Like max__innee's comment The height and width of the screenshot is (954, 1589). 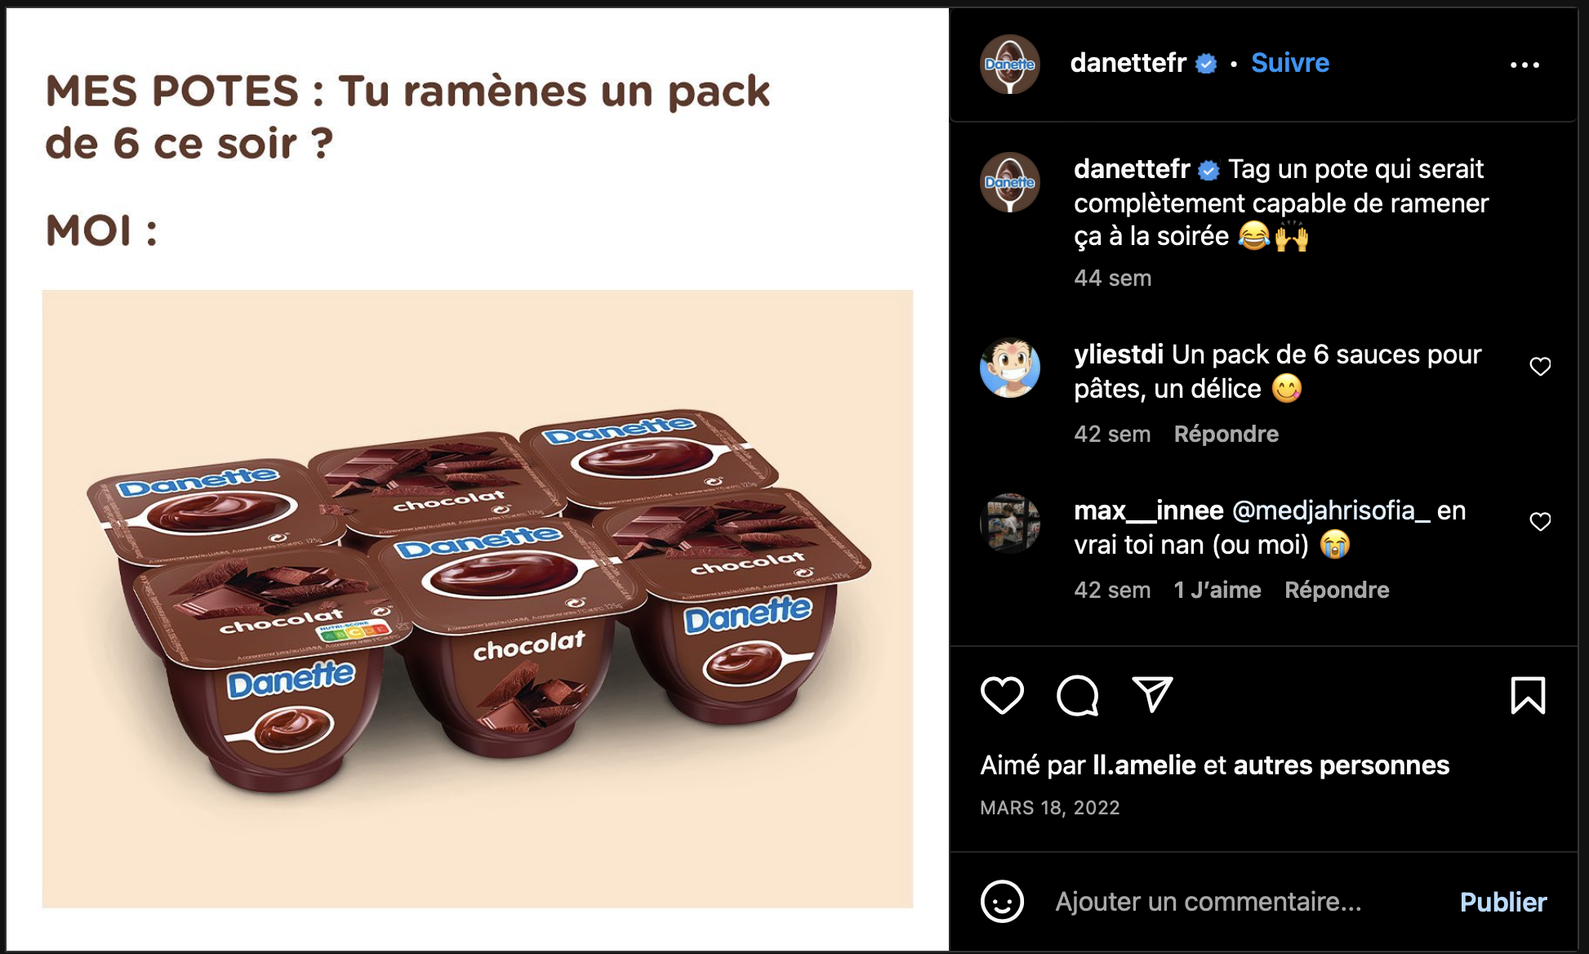tap(1540, 522)
